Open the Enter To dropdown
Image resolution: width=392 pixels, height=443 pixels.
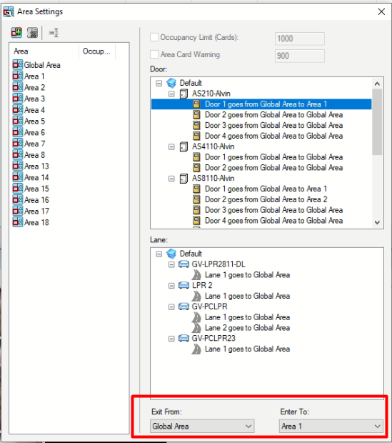click(331, 426)
